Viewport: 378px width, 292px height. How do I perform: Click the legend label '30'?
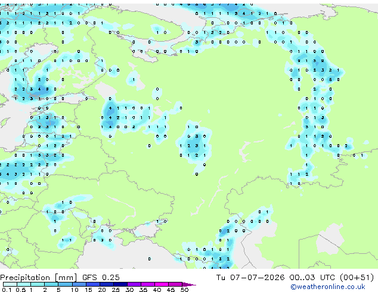coord(129,290)
